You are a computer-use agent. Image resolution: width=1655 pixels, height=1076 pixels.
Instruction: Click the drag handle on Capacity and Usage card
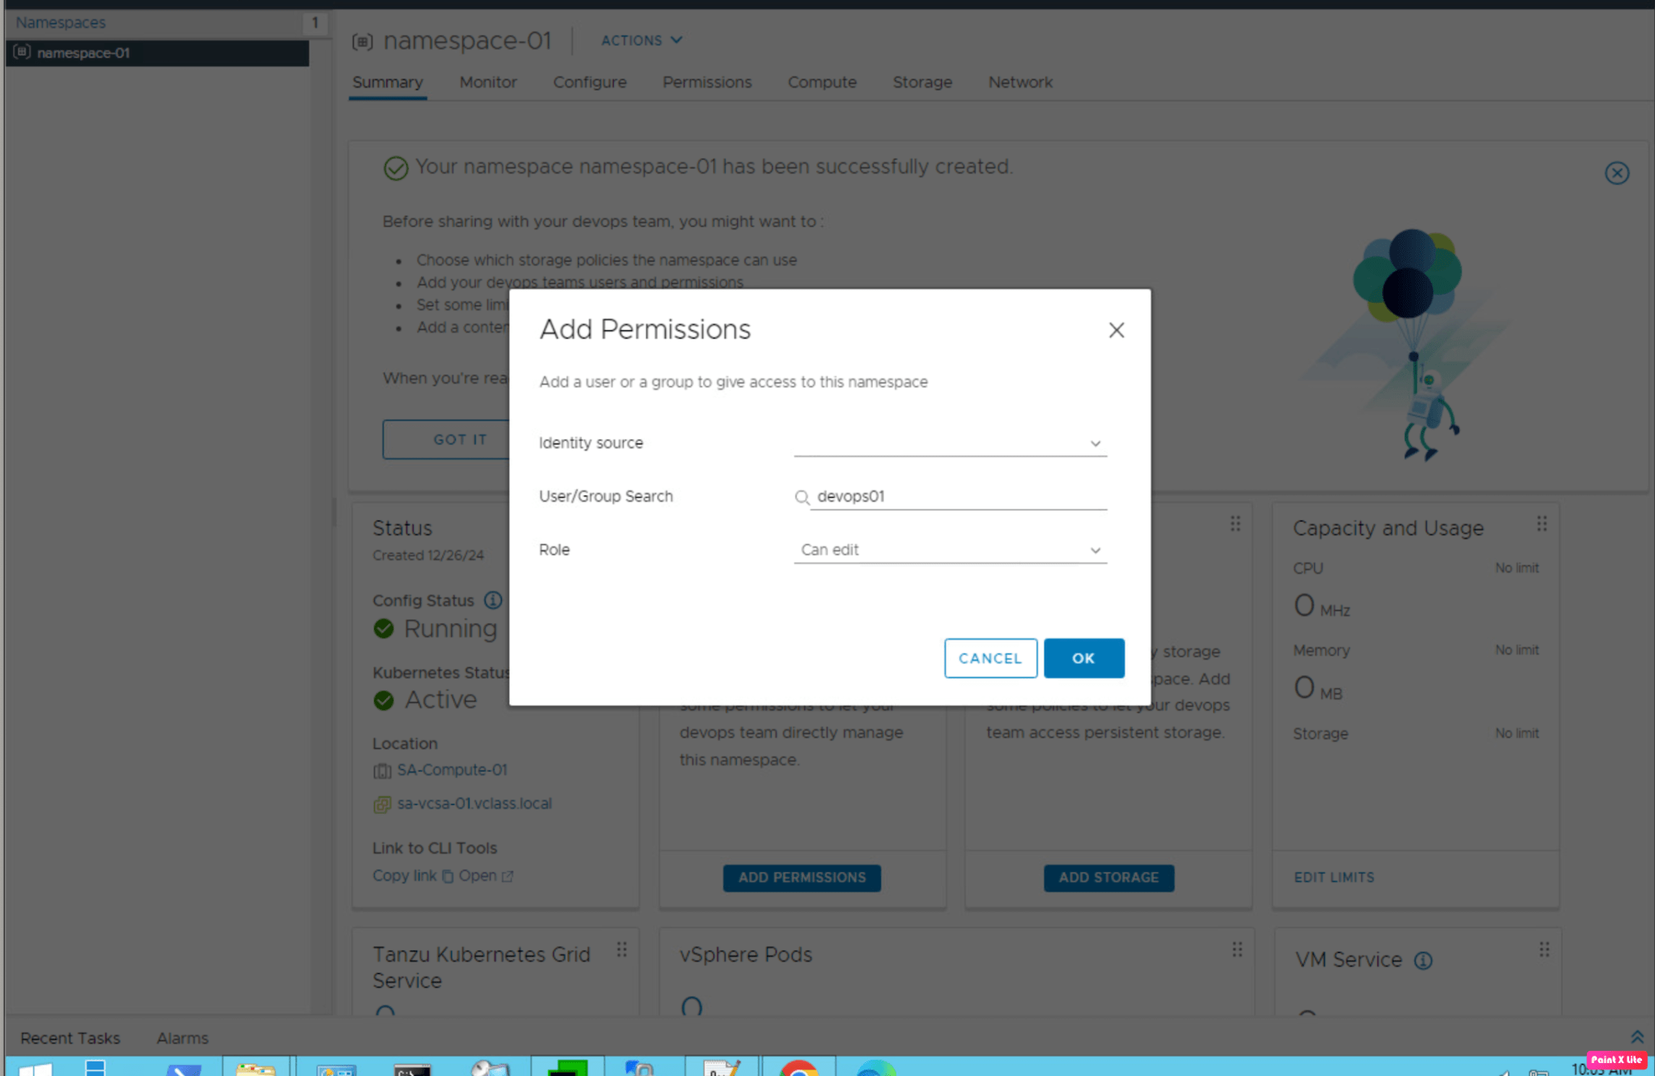click(1542, 525)
